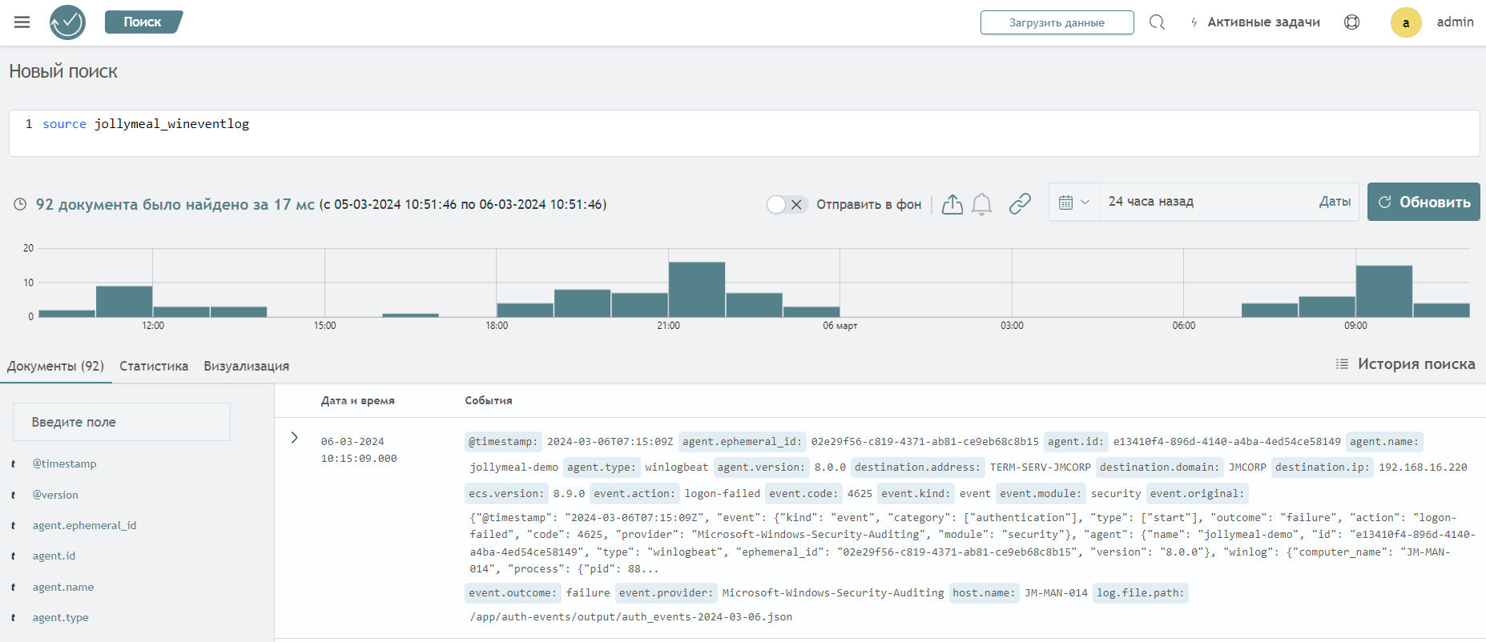Viewport: 1486px width, 642px height.
Task: Select the agent.name sidebar field
Action: (x=63, y=587)
